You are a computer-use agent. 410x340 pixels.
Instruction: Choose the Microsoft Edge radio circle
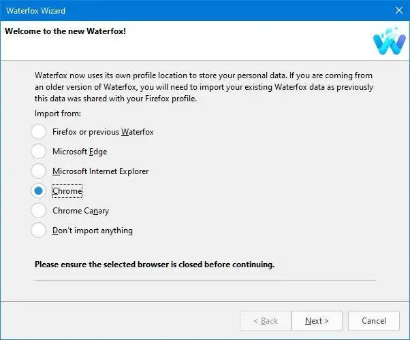39,152
